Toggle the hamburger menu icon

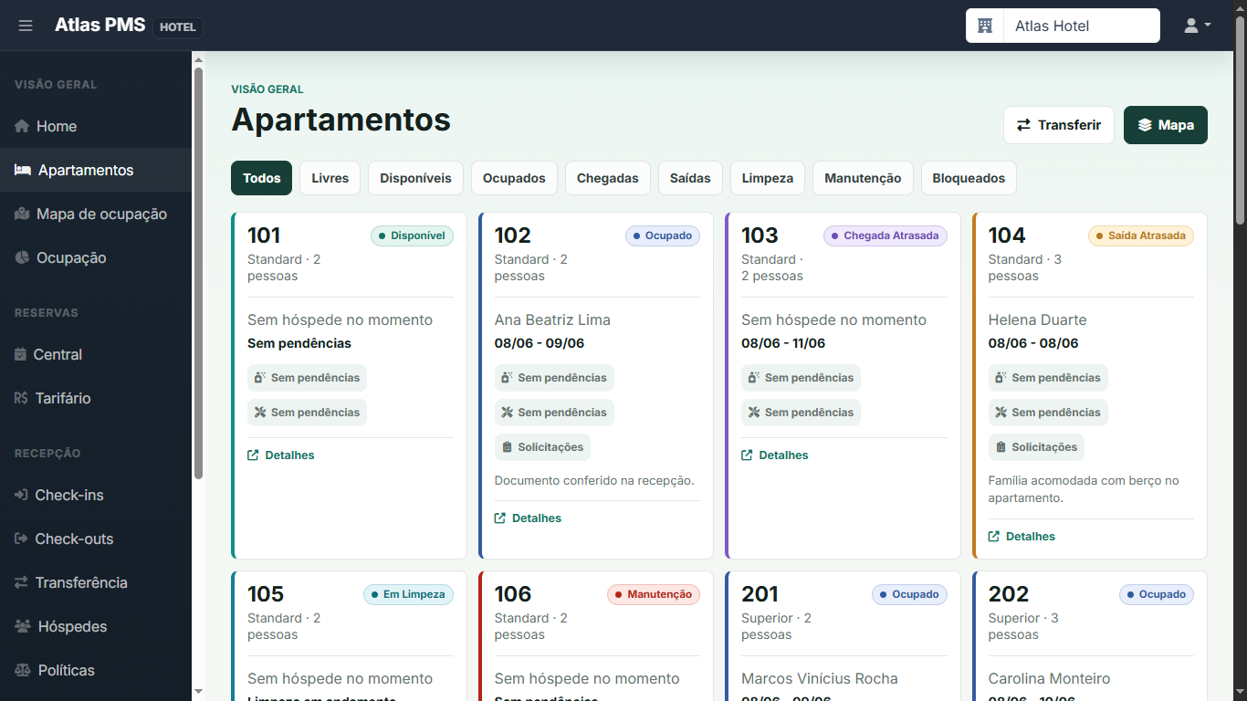click(x=26, y=26)
